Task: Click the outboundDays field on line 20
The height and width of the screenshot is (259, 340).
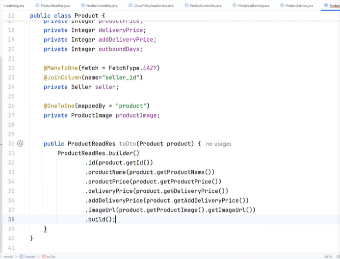Action: tap(119, 49)
